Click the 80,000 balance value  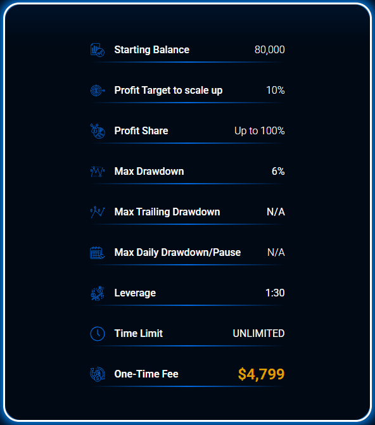pos(269,50)
